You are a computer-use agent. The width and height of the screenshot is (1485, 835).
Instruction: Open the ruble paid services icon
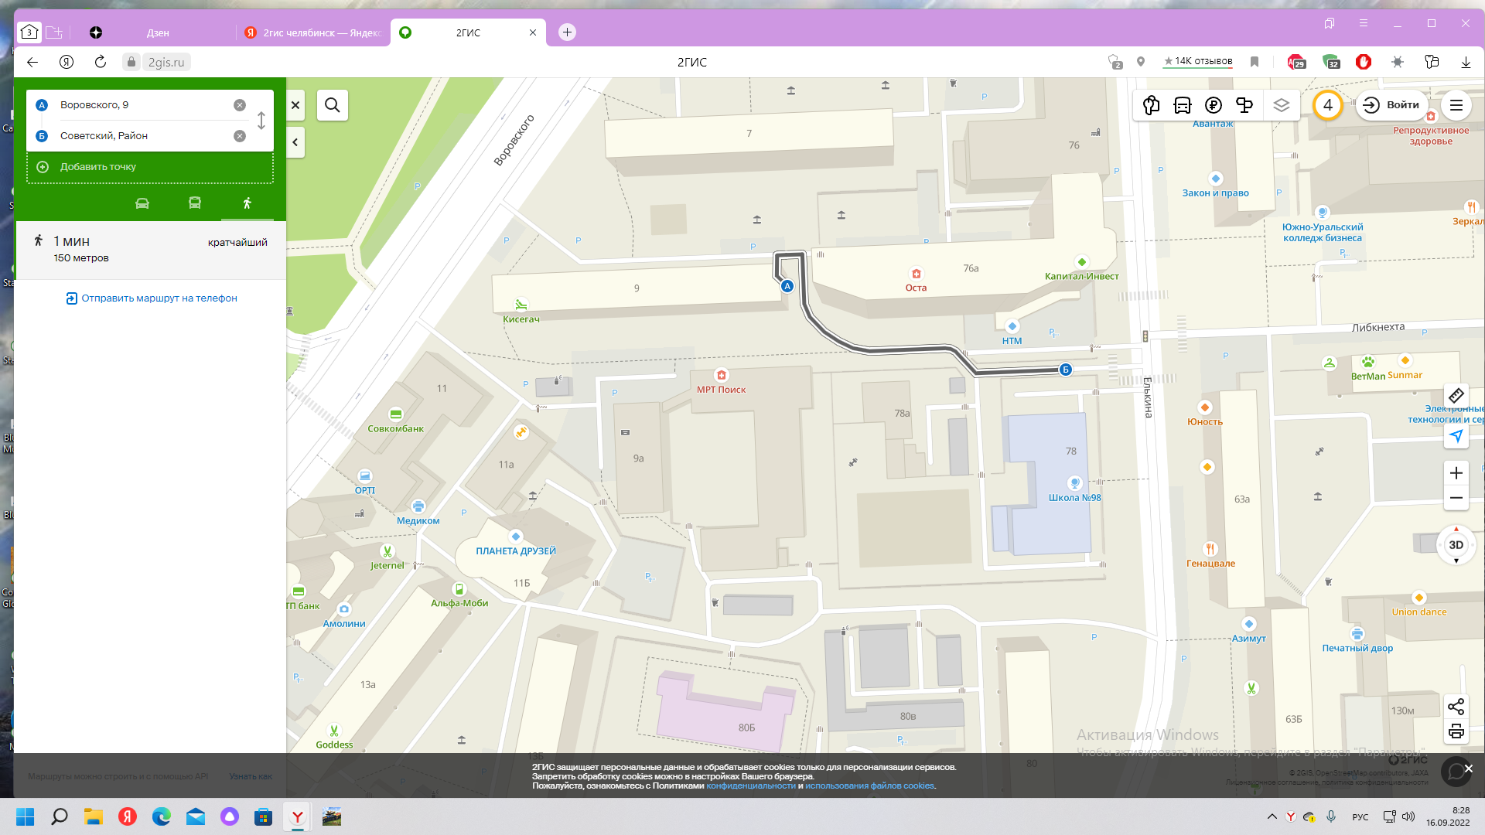(x=1214, y=105)
